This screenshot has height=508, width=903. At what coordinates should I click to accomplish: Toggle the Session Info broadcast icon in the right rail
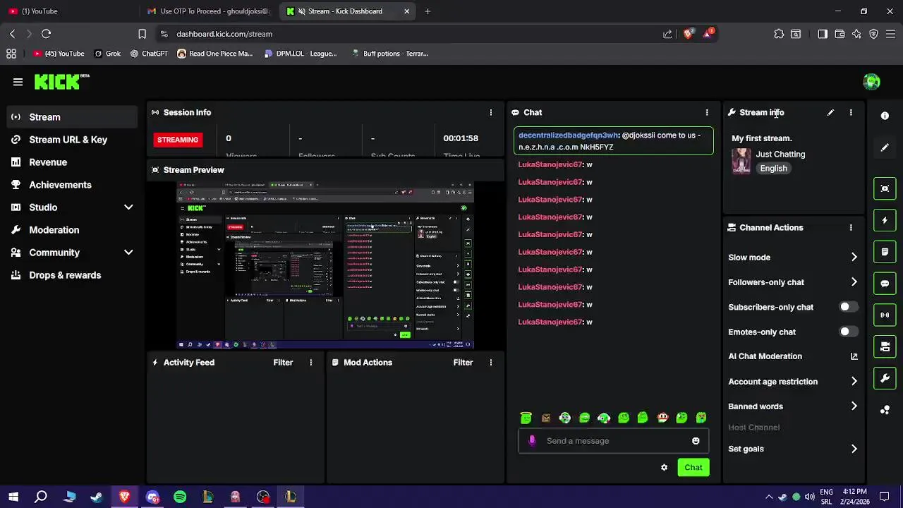tap(885, 315)
